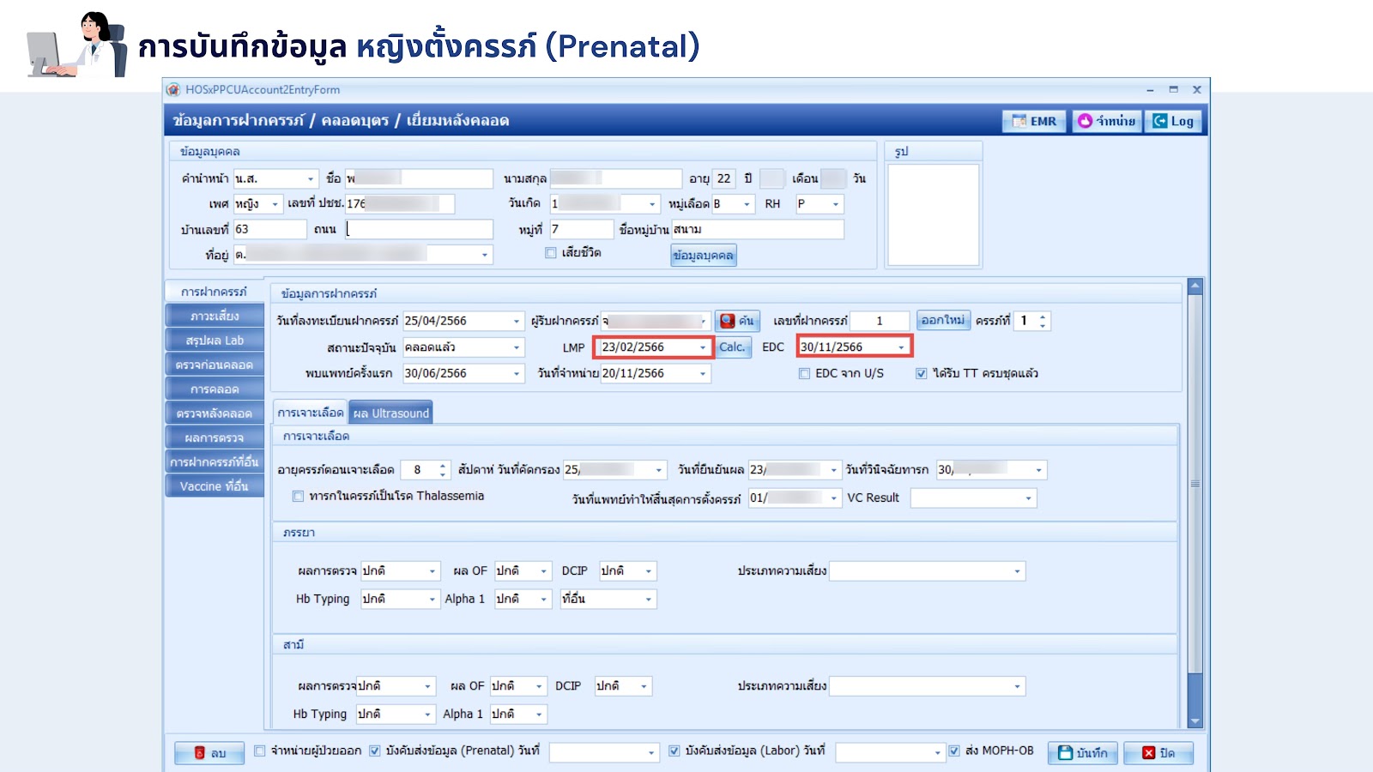Select the การฝากครรภ์ที่อื่น side tab
Image resolution: width=1373 pixels, height=772 pixels.
pos(215,461)
